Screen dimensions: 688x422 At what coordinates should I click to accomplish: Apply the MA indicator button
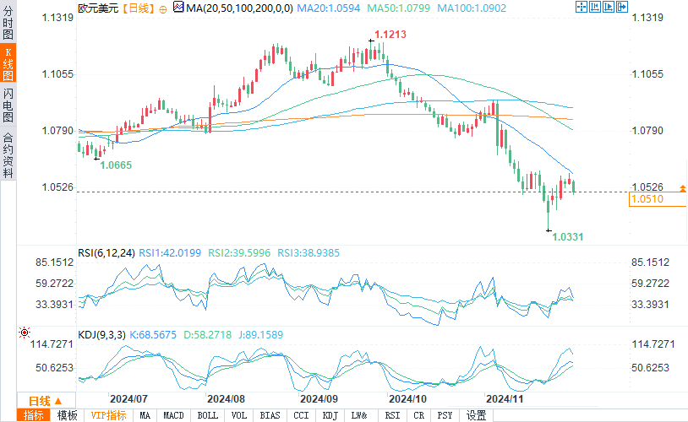[145, 415]
